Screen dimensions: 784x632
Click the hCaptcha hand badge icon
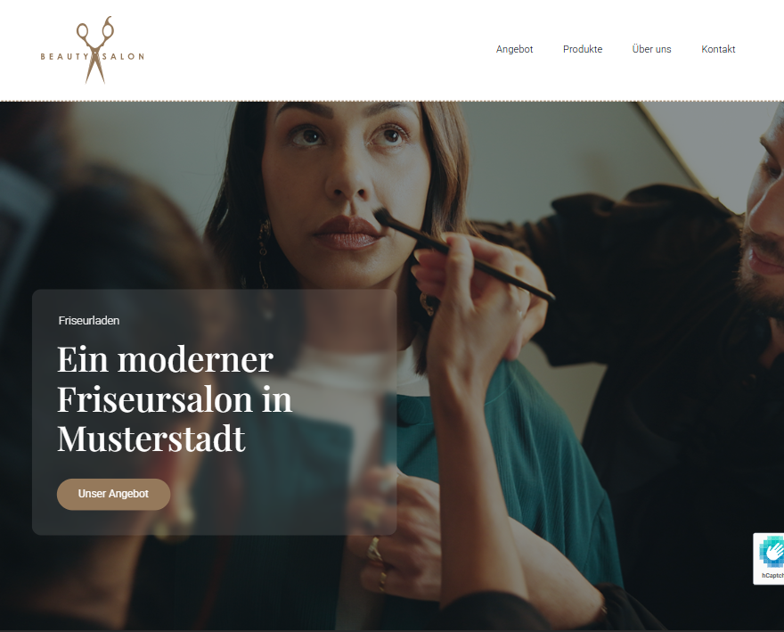point(772,552)
